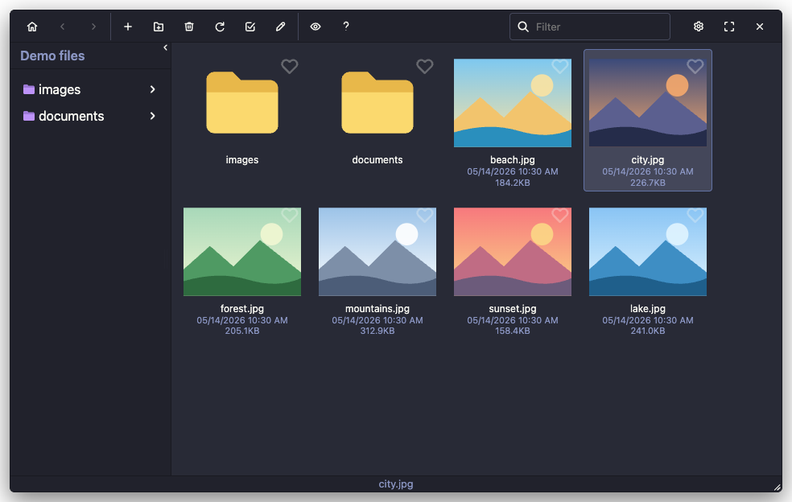Favorite the images folder heart
This screenshot has width=792, height=502.
point(290,66)
